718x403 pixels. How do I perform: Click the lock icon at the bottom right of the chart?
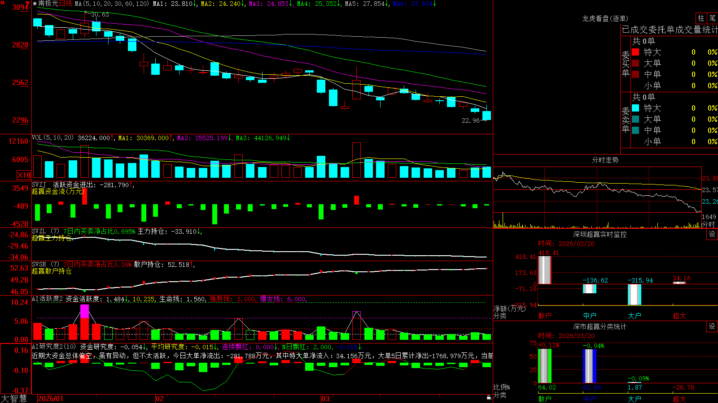click(489, 398)
